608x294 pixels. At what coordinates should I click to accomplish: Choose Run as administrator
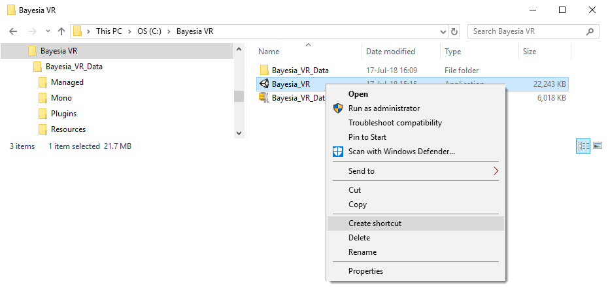coord(384,108)
